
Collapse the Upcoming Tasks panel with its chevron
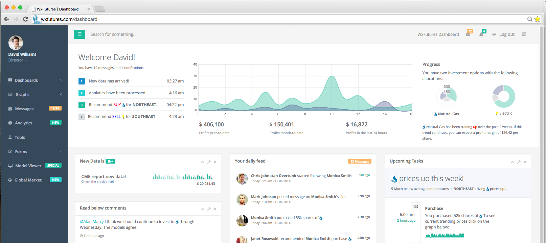tap(513, 162)
